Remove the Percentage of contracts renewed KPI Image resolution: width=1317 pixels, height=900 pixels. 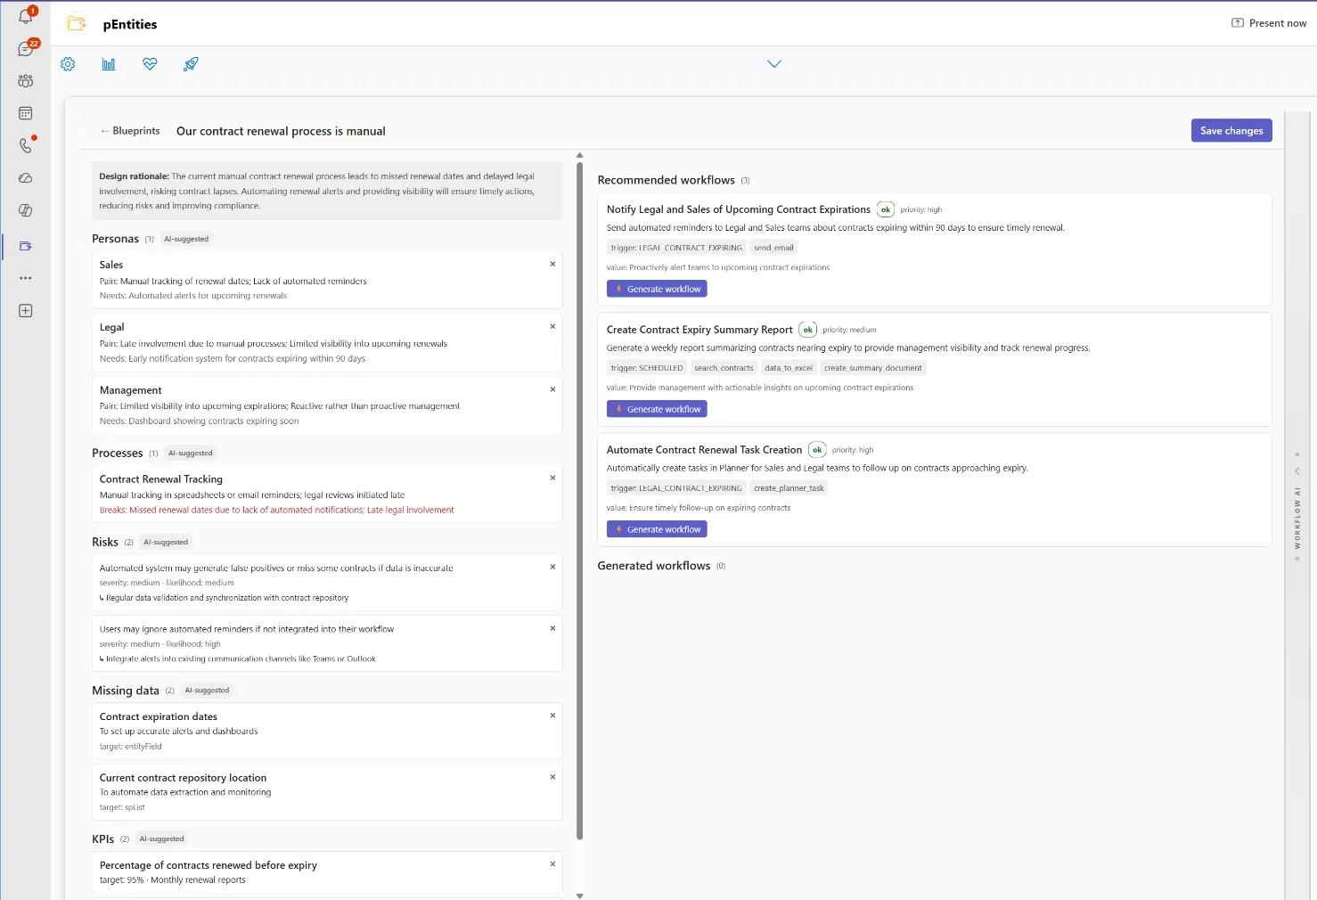click(552, 864)
